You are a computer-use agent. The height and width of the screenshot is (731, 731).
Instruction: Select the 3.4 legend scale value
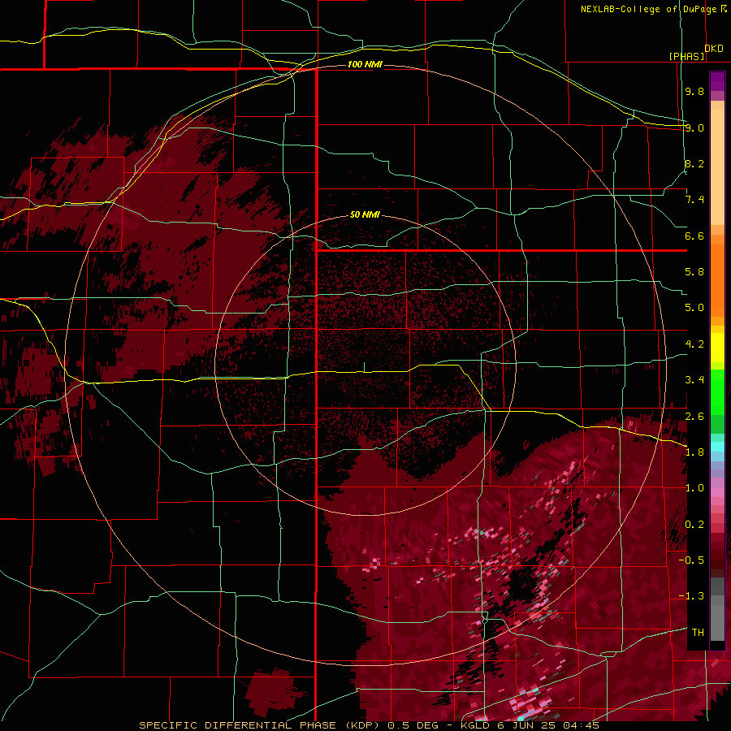tap(694, 380)
